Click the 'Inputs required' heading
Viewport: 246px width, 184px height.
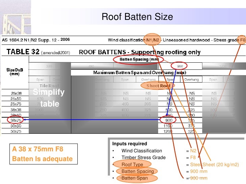[130, 144]
